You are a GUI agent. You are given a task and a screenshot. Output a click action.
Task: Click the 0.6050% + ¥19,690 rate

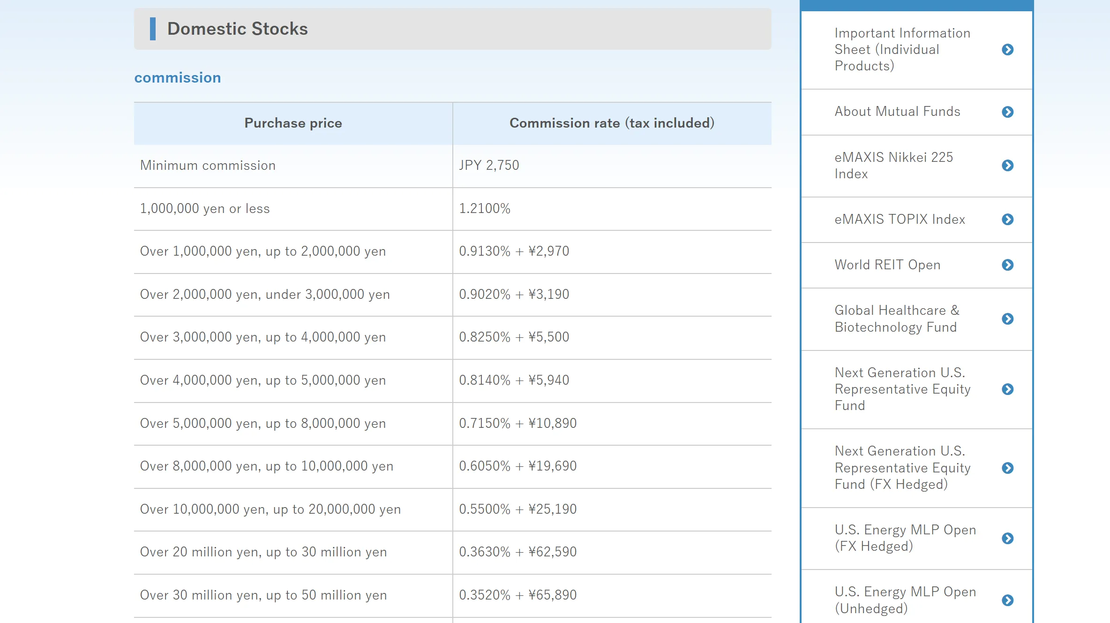pyautogui.click(x=517, y=466)
